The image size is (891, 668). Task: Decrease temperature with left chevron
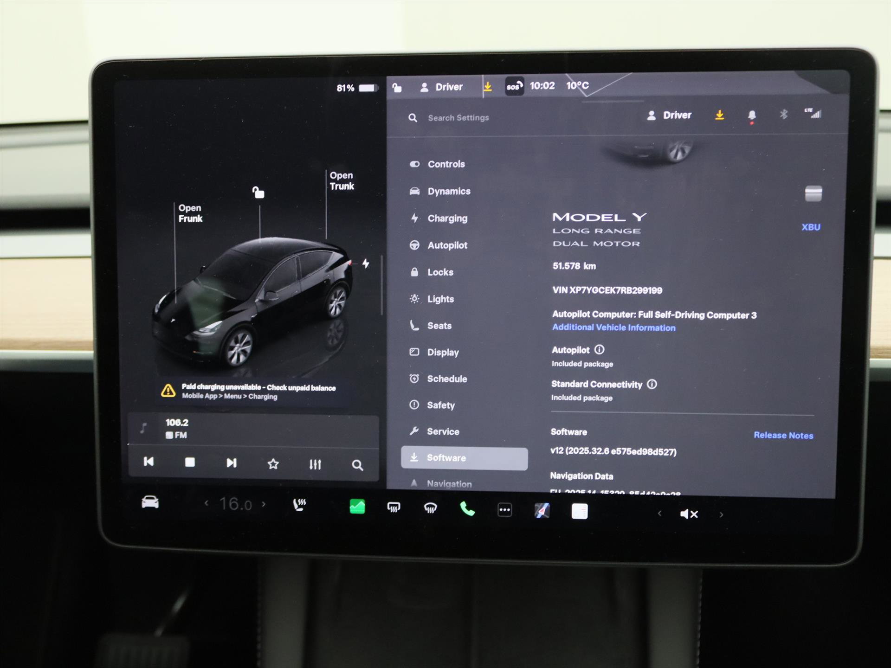coord(207,503)
